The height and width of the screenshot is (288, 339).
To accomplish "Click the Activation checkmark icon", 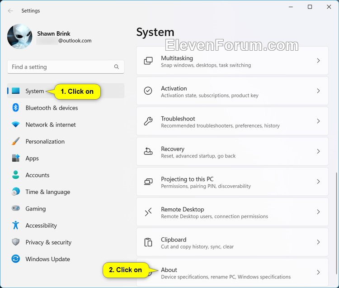I will 148,91.
